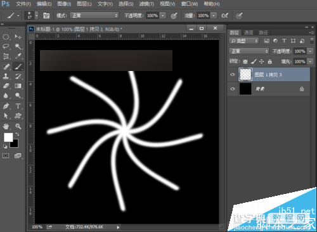Click the status bar info arrow
The image size is (317, 232).
point(118,228)
